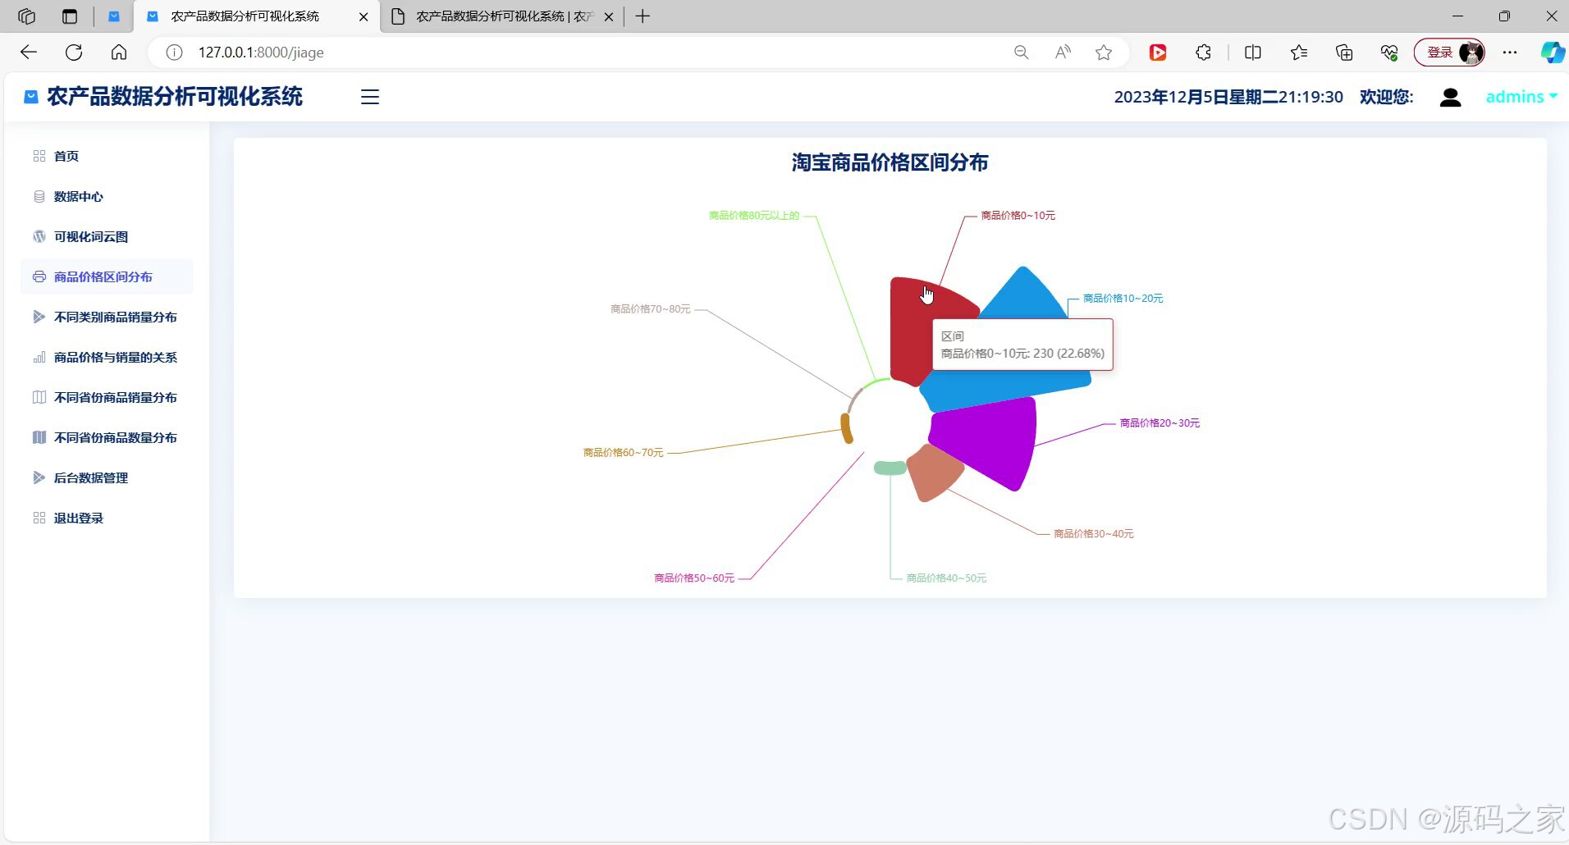Viewport: 1569px width, 845px height.
Task: Select 不同类别商品销量分布 in sidebar menu
Action: coord(115,317)
